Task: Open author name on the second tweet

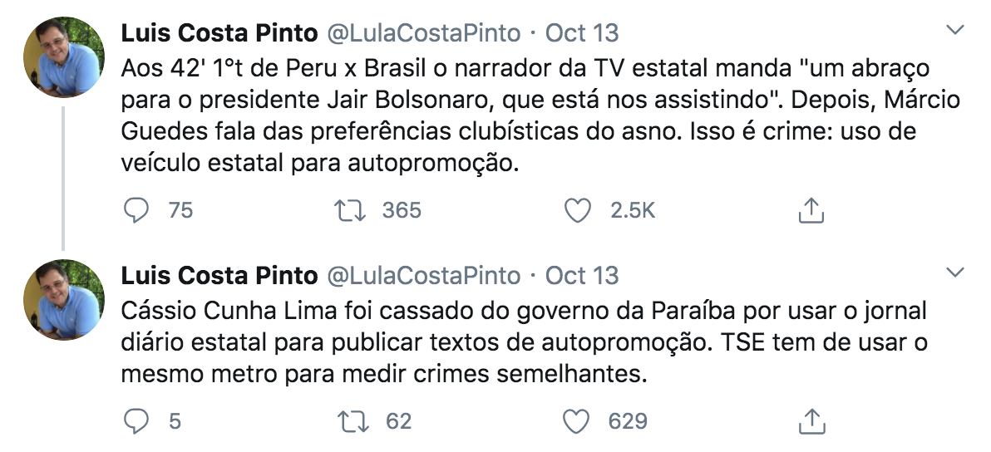Action: [219, 275]
